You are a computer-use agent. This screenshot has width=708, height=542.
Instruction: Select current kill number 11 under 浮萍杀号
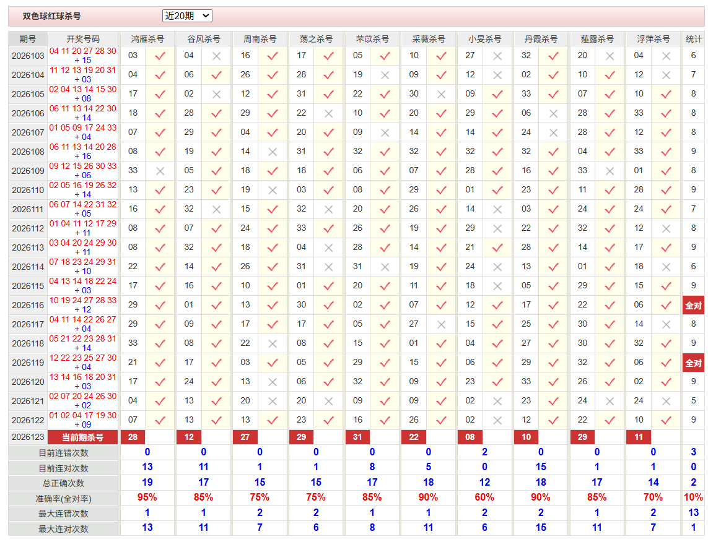(x=639, y=437)
